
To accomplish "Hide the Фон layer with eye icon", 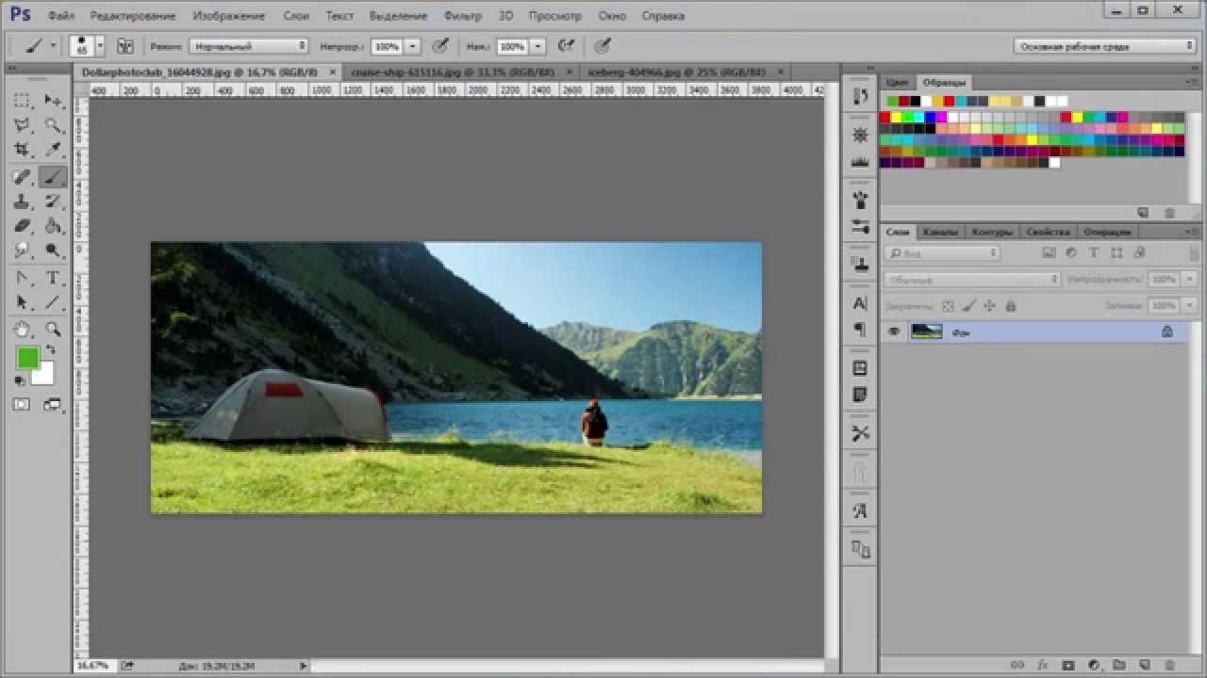I will [894, 331].
